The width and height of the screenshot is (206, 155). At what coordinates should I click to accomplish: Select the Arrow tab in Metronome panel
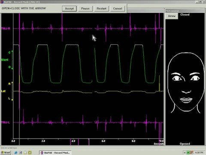[172, 16]
